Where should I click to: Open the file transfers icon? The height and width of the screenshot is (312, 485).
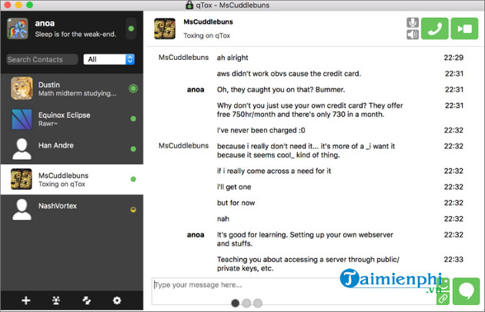pyautogui.click(x=87, y=300)
